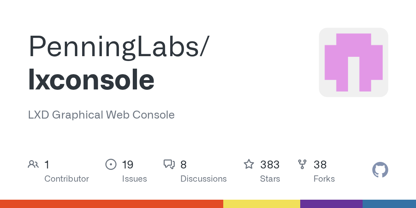The height and width of the screenshot is (208, 416).
Task: Click the Discussions speech bubbles icon
Action: [x=169, y=164]
